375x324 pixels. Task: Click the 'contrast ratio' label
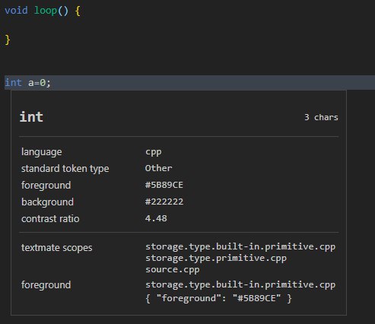pos(50,219)
